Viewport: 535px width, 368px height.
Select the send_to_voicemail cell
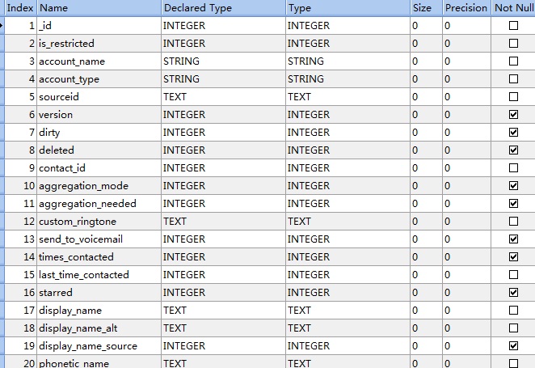(x=99, y=239)
